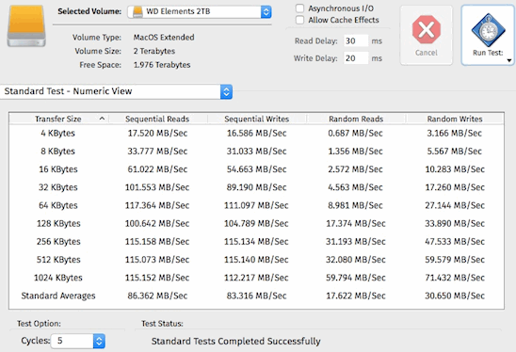Expand the Standard Test - Numeric View menu

coord(116,91)
